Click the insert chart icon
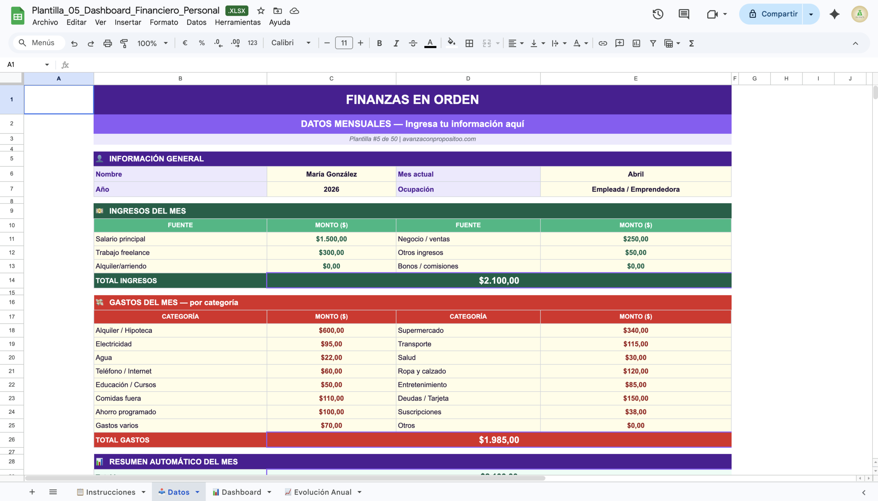 [x=636, y=44]
